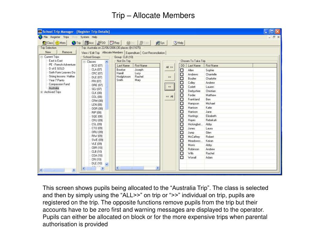Image resolution: width=310 pixels, height=233 pixels.
Task: Select class CLB (10) in Classes
Action: (x=97, y=152)
